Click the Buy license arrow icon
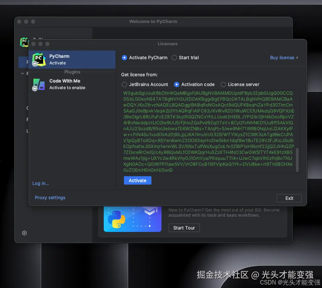 click(x=297, y=58)
